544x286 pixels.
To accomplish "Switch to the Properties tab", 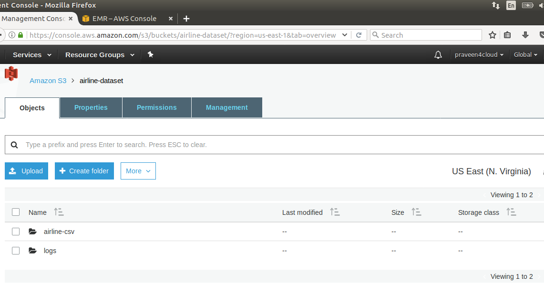I will tap(91, 107).
